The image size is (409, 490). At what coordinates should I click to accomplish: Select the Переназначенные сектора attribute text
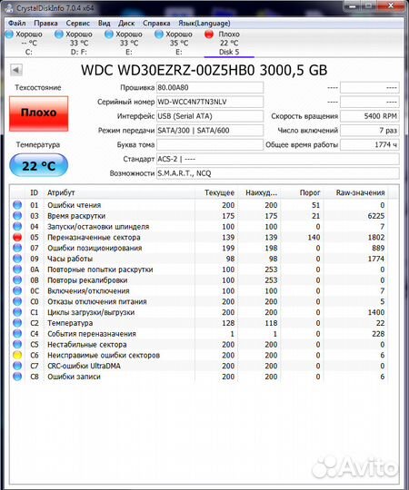click(x=94, y=237)
